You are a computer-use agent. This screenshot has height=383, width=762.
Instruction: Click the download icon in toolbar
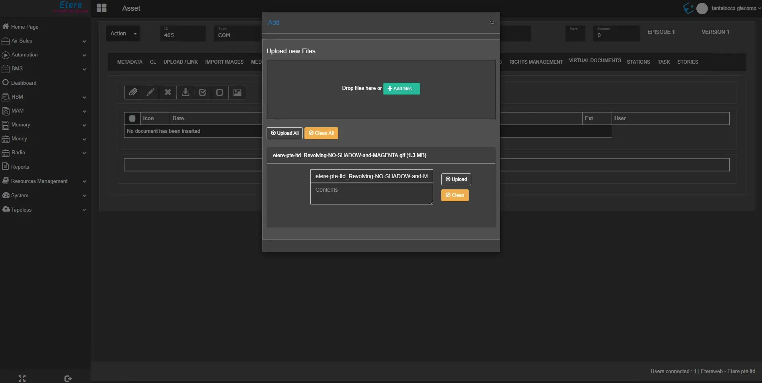pos(185,93)
